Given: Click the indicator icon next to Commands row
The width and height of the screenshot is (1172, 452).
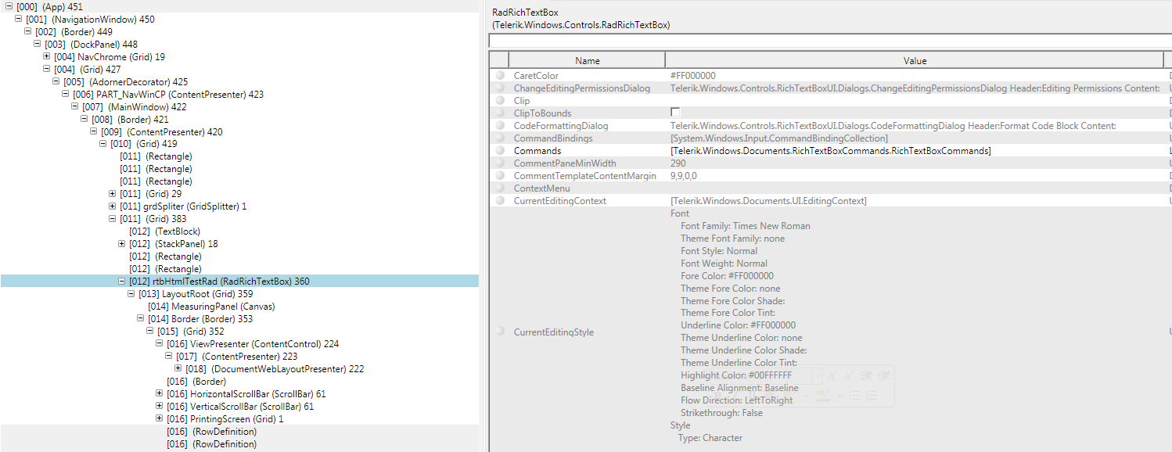Looking at the screenshot, I should pyautogui.click(x=499, y=151).
